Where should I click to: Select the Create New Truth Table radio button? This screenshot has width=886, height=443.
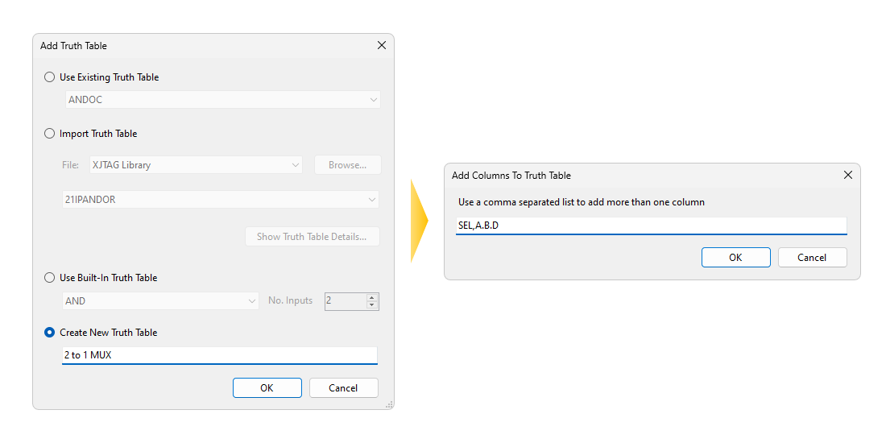click(50, 333)
